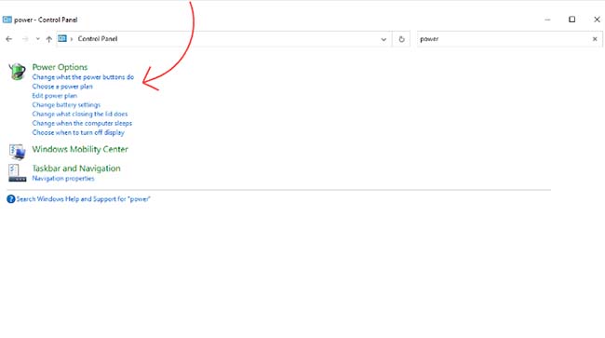
Task: Open Change what closing the lid does
Action: coord(80,115)
